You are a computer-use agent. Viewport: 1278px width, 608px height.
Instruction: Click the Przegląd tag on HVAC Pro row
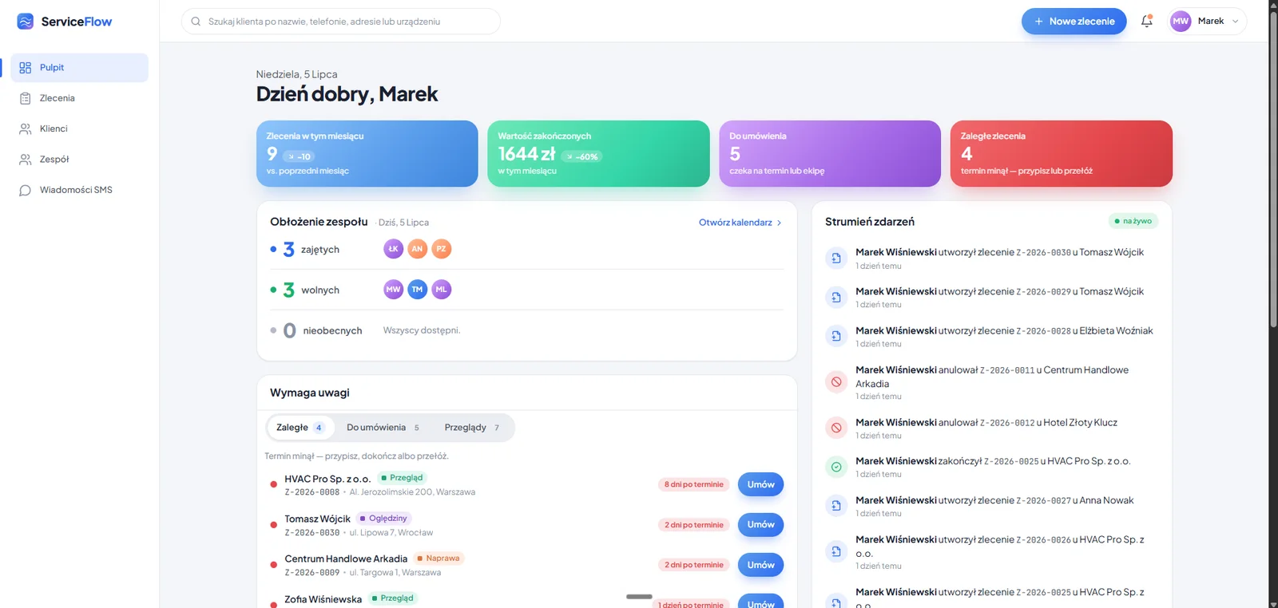tap(403, 478)
